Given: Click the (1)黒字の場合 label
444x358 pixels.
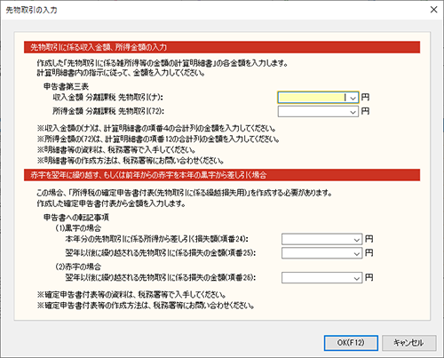Looking at the screenshot, I should [x=78, y=228].
